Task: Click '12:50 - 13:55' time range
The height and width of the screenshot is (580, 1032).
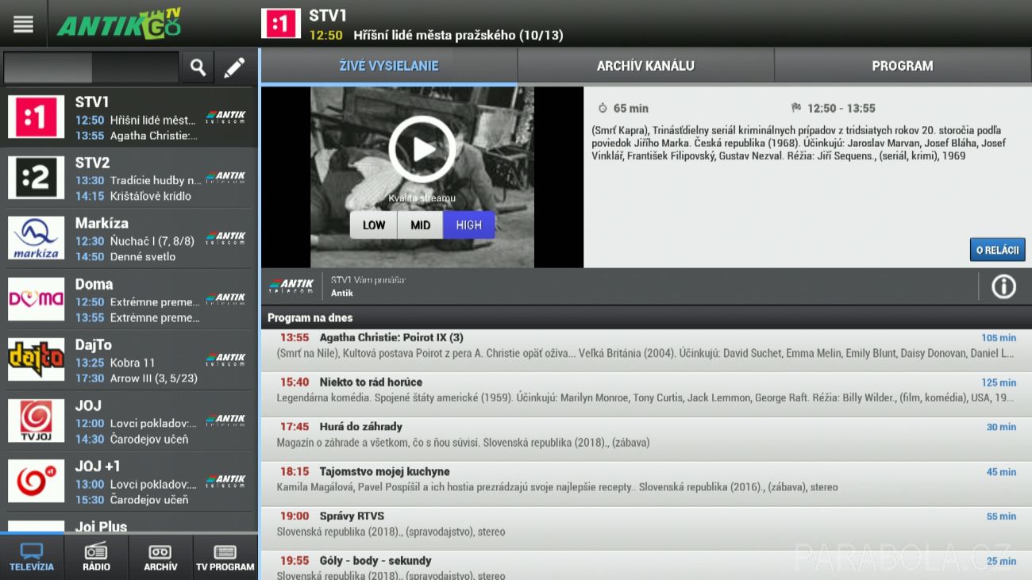Action: coord(841,109)
